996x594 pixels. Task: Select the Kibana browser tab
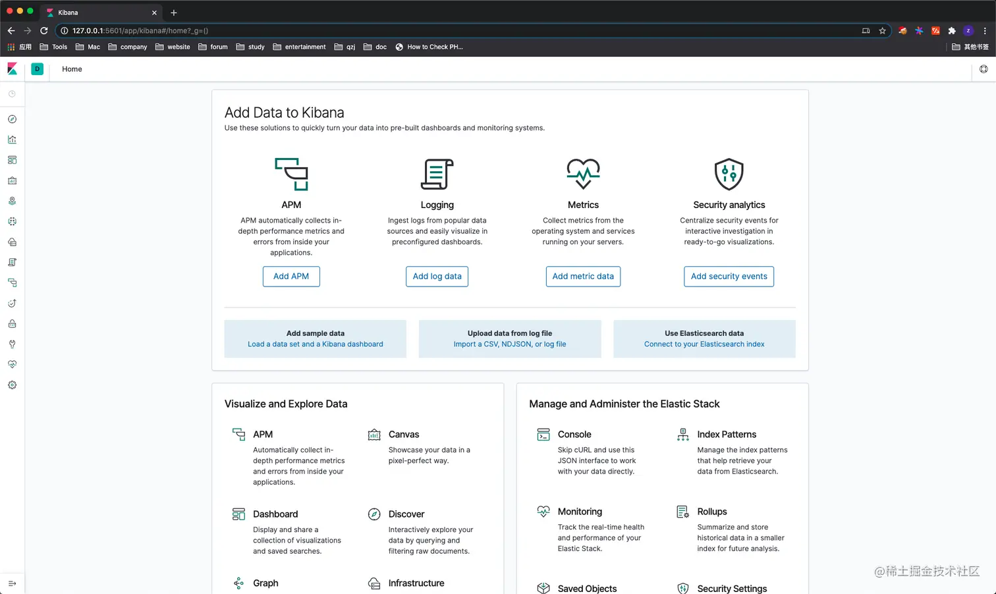tap(100, 13)
